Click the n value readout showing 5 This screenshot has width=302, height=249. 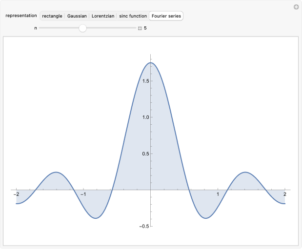click(145, 28)
